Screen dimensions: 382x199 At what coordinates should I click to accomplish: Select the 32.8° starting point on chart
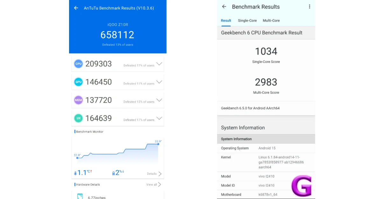pos(77,158)
